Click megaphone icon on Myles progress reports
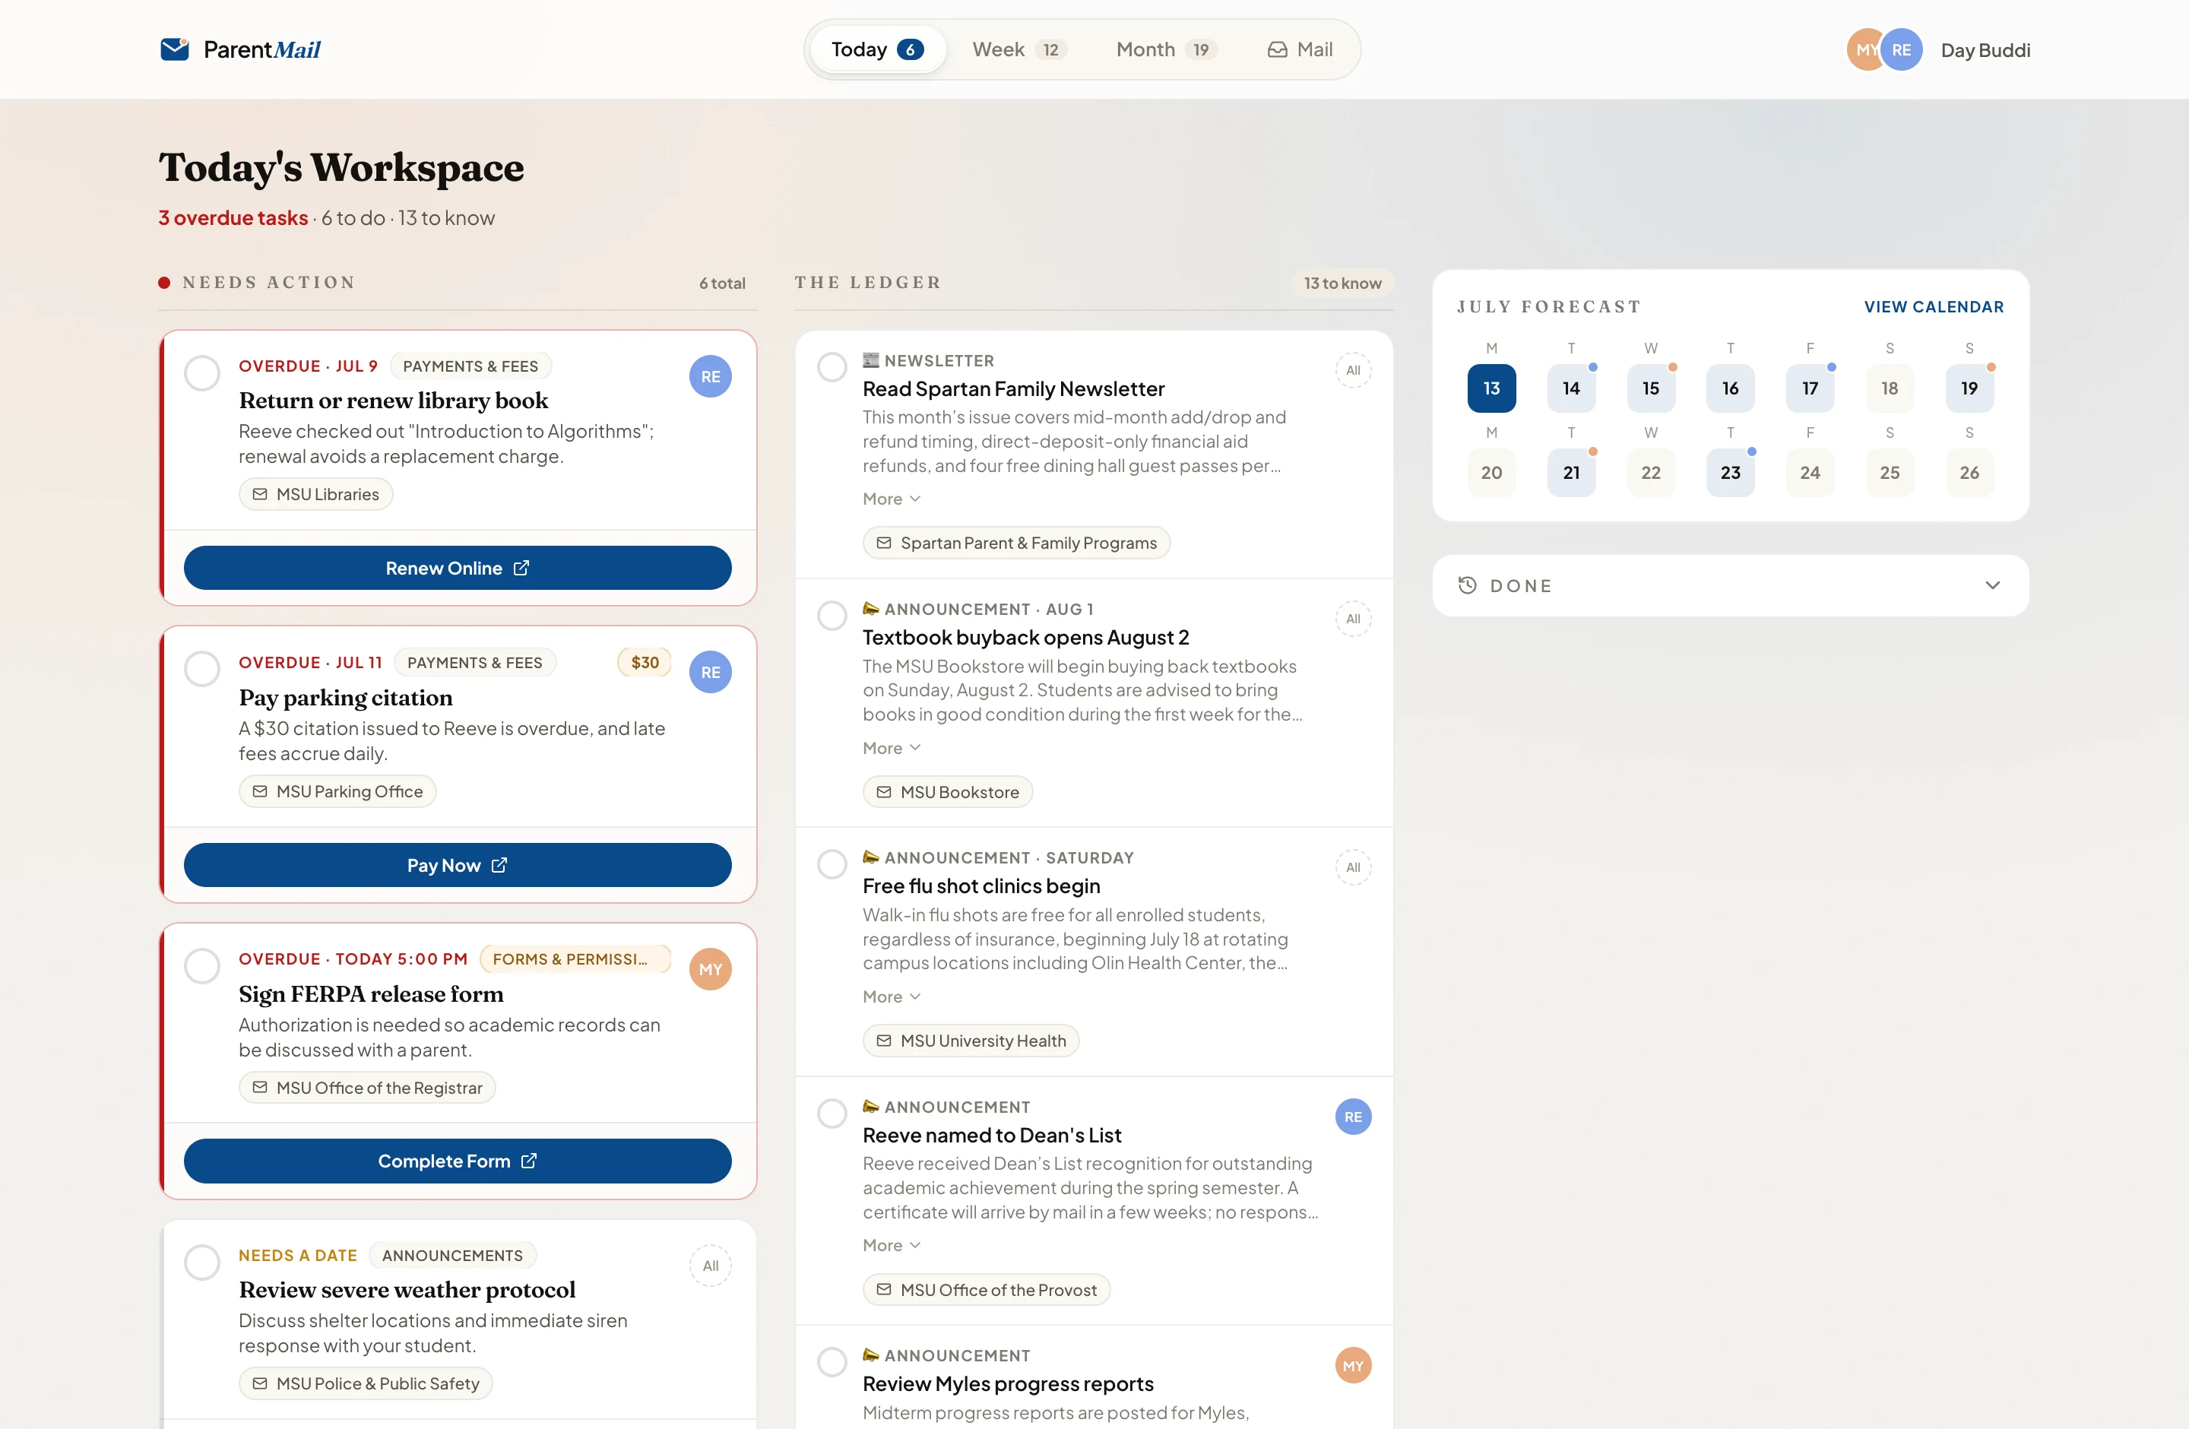Viewport: 2189px width, 1429px height. tap(871, 1355)
